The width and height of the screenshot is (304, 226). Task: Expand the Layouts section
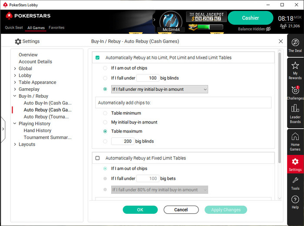click(15, 144)
